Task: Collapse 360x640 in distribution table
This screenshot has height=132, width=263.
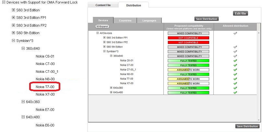Action: [111, 56]
